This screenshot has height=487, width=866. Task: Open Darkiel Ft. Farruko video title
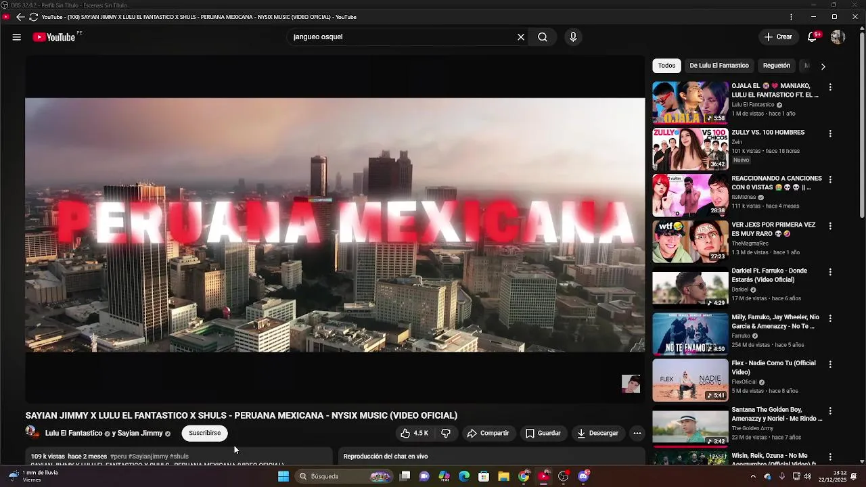[769, 275]
